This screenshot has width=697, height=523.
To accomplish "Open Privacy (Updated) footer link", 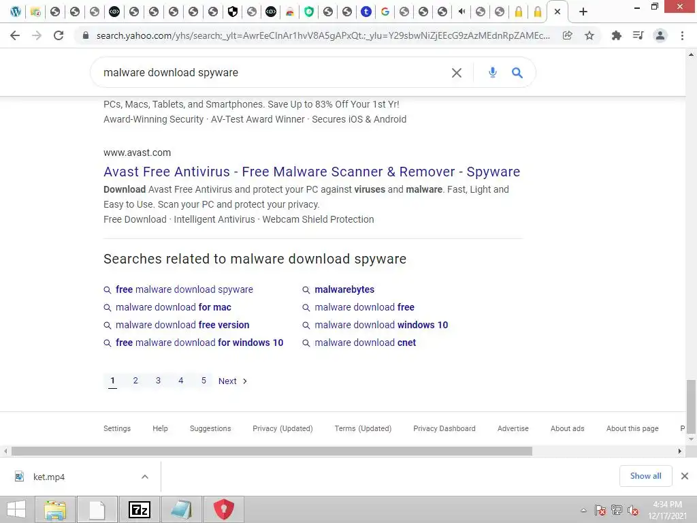I will click(x=282, y=429).
